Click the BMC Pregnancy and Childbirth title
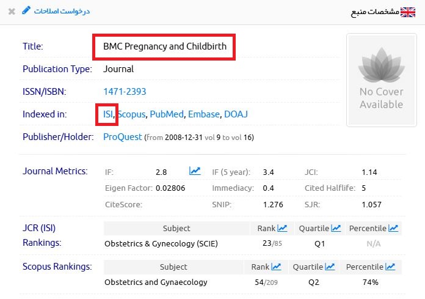 point(164,46)
